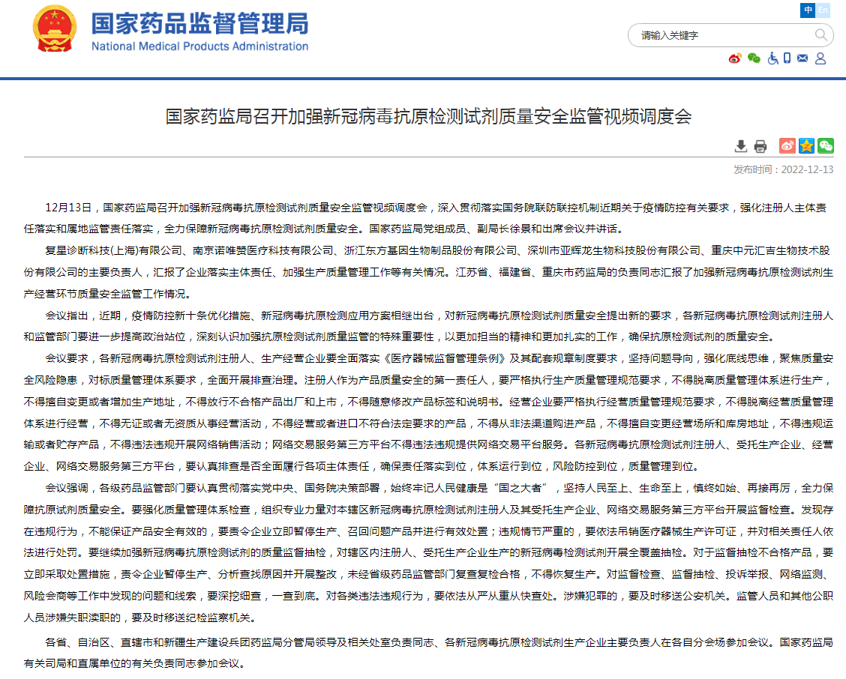Click the article headline 国家药监局召开加强新冠病毒抗原检测试剂质量安全监管视频调度会
The image size is (846, 679).
(x=428, y=116)
